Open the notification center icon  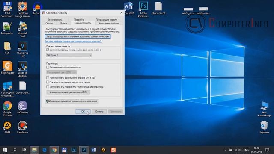tap(267, 150)
